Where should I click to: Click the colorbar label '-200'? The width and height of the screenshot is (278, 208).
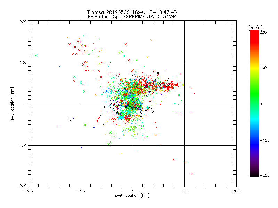click(264, 175)
